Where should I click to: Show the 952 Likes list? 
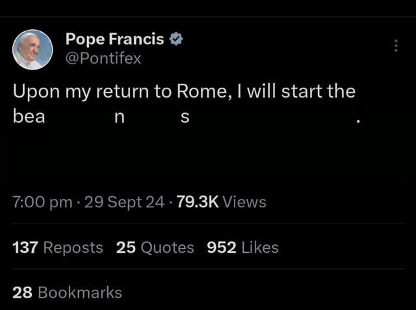point(242,248)
